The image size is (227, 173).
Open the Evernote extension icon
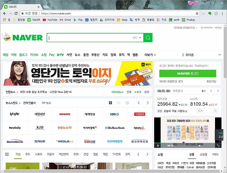click(210, 14)
